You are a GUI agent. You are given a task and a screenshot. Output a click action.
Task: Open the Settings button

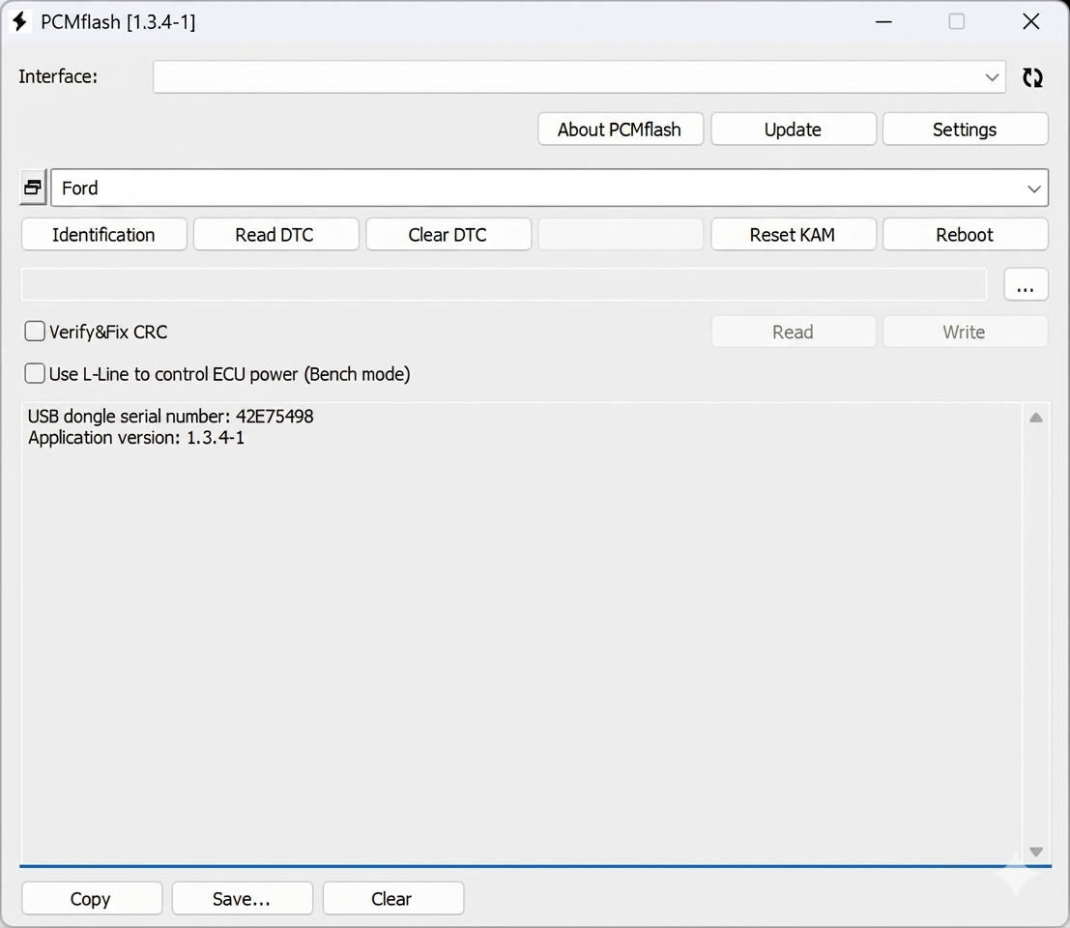(965, 129)
